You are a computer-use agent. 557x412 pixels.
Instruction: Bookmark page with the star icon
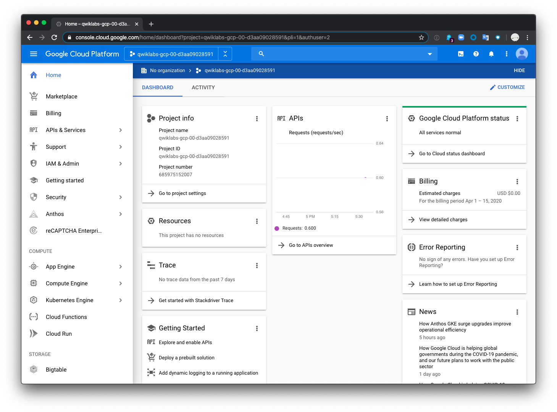point(421,37)
